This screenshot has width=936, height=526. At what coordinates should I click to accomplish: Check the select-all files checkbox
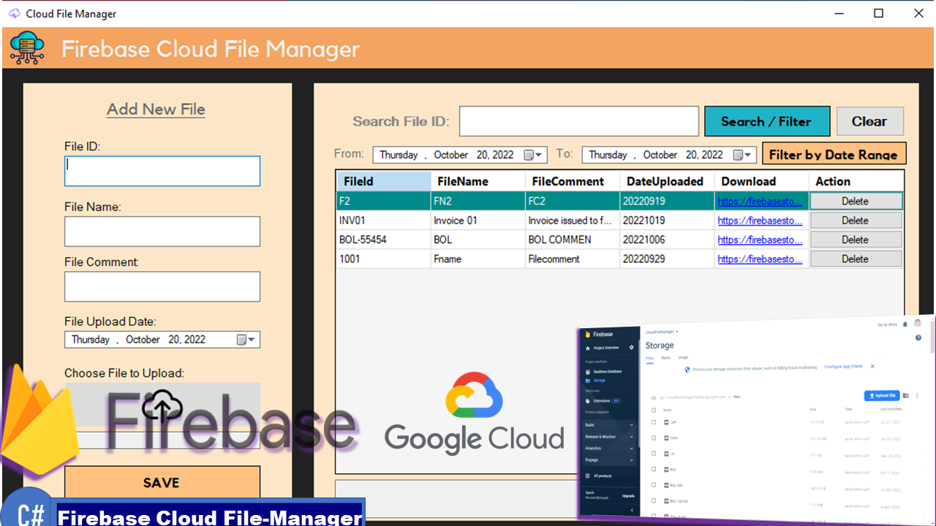pos(653,410)
